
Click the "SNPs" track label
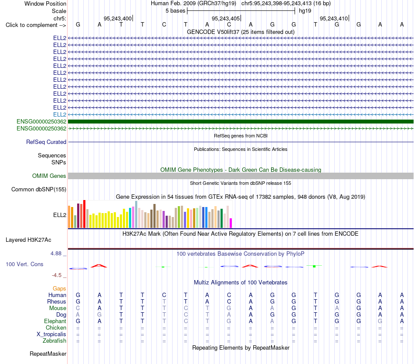pyautogui.click(x=59, y=162)
